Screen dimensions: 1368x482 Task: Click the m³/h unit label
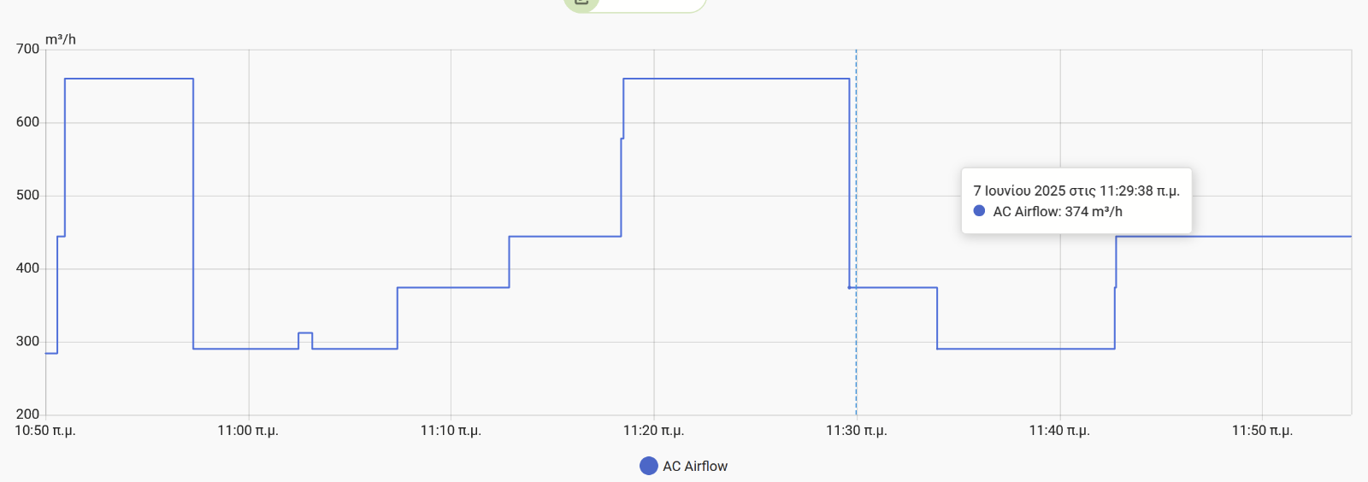click(61, 39)
